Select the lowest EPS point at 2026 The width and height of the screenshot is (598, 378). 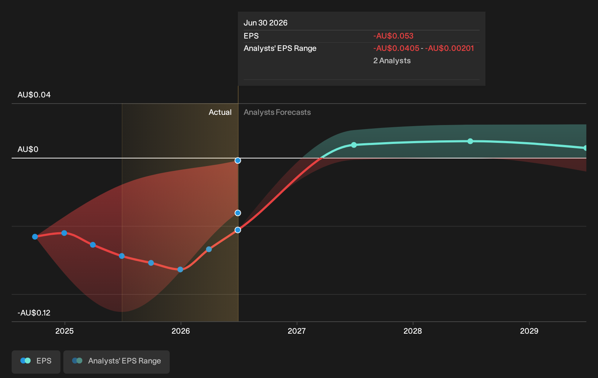click(x=180, y=269)
